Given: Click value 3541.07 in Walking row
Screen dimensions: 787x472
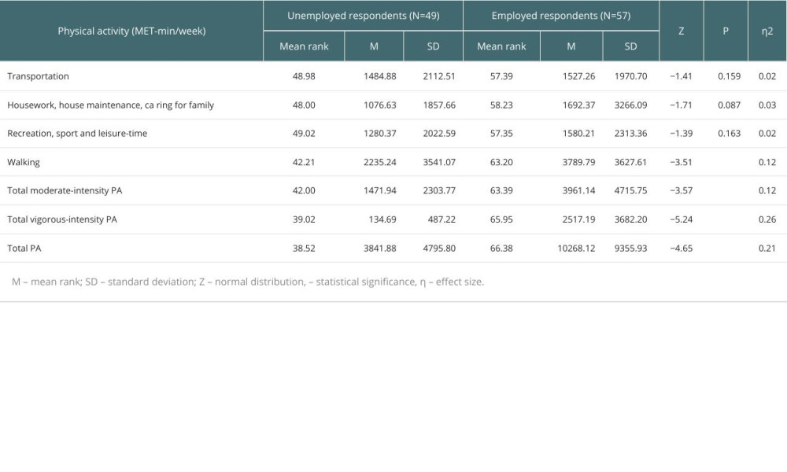Looking at the screenshot, I should 439,162.
